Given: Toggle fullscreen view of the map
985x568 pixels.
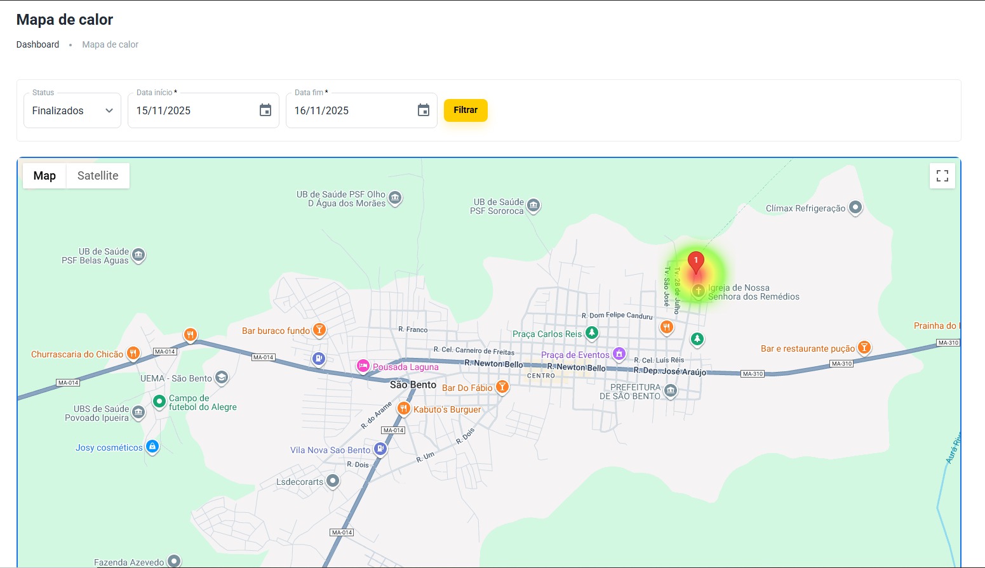Looking at the screenshot, I should (942, 176).
